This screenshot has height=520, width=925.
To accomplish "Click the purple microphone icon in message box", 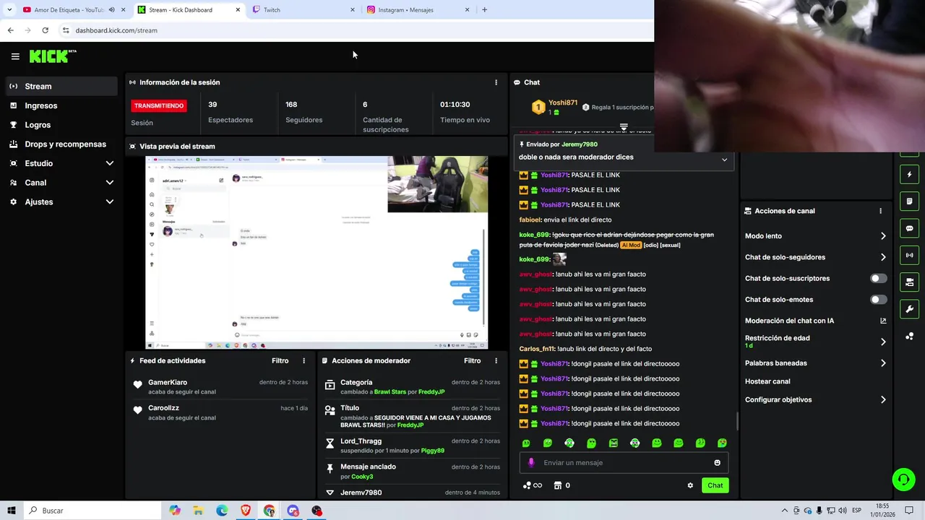I will tap(531, 462).
